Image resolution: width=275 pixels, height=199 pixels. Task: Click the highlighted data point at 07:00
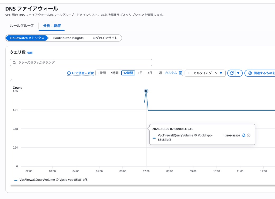146,91
